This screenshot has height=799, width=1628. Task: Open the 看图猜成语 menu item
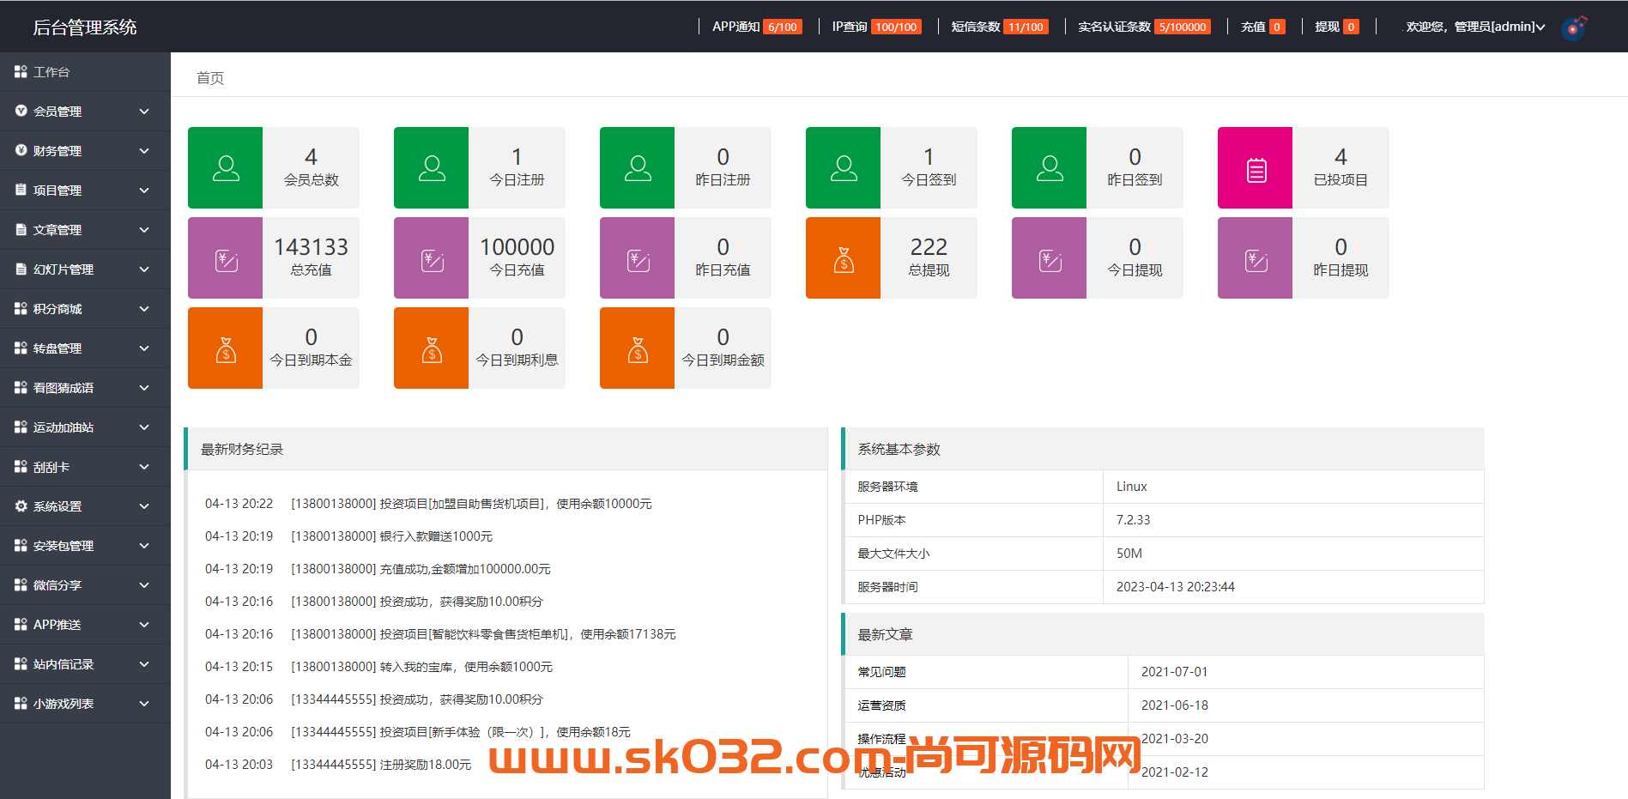click(85, 388)
